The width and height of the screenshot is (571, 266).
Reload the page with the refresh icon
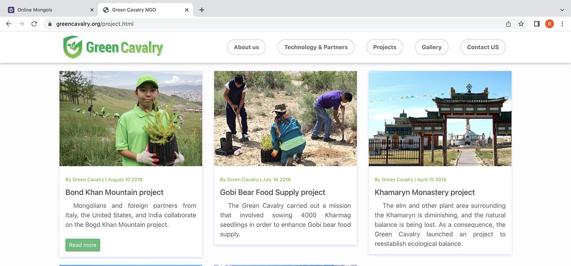[34, 24]
